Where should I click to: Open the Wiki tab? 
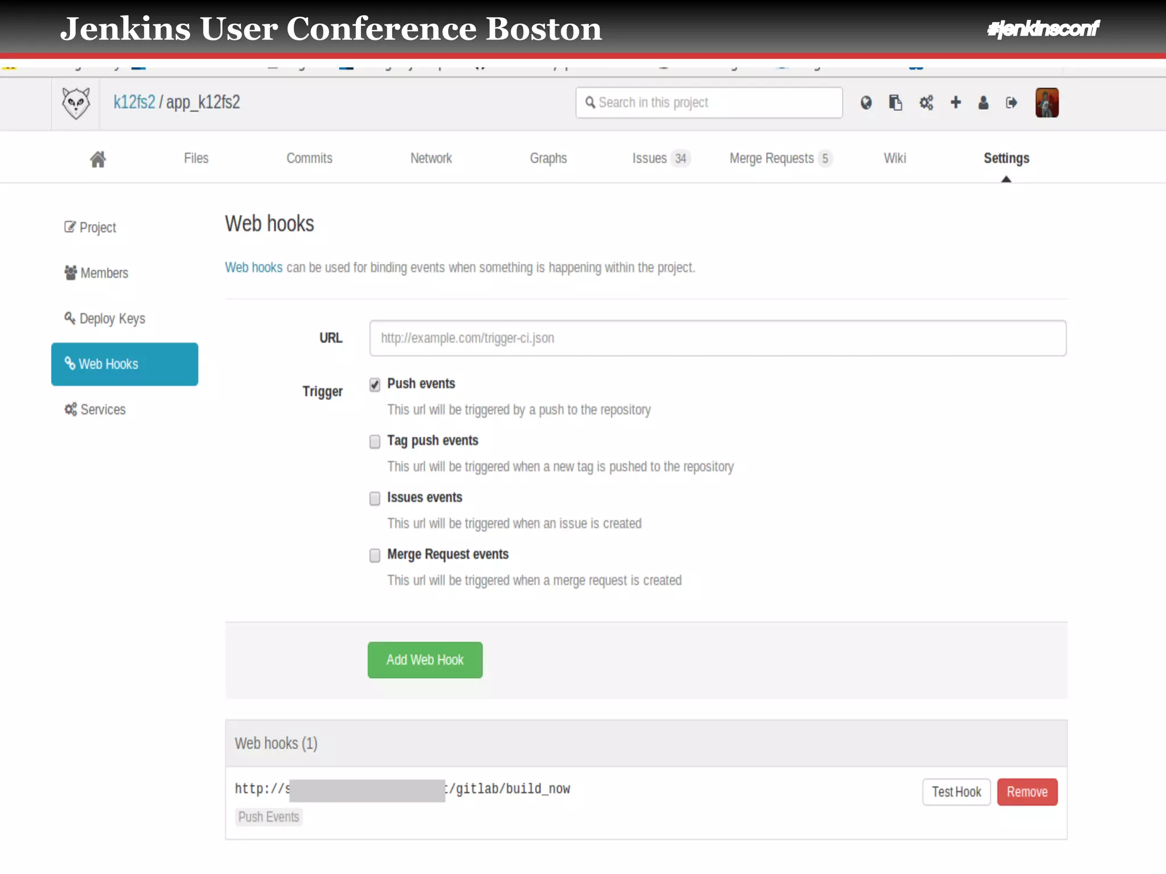(x=894, y=158)
